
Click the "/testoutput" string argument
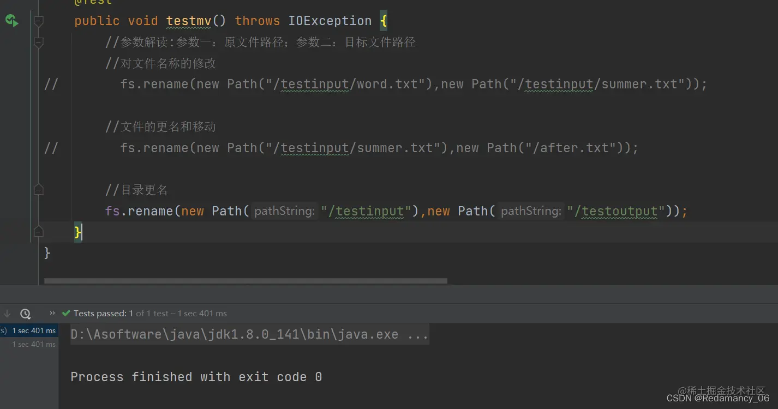[616, 211]
